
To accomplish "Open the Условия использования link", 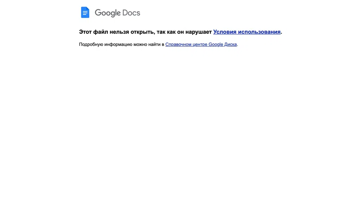I will [x=247, y=32].
